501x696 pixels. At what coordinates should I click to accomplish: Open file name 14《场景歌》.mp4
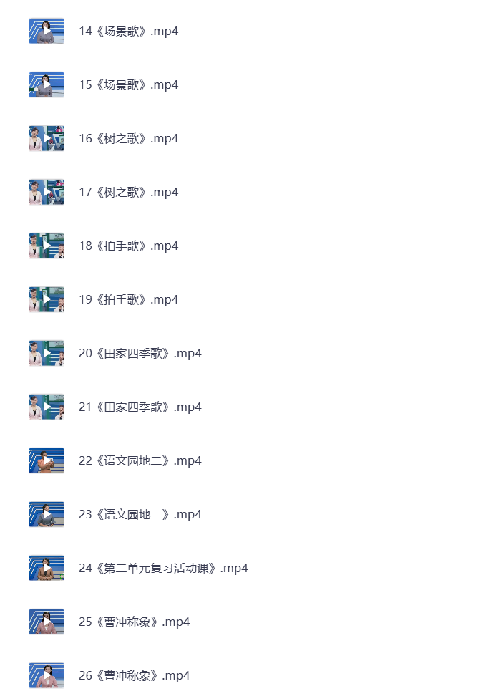point(129,31)
